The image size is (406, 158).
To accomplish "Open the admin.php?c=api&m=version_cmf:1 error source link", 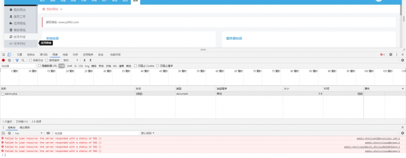I will [378, 139].
